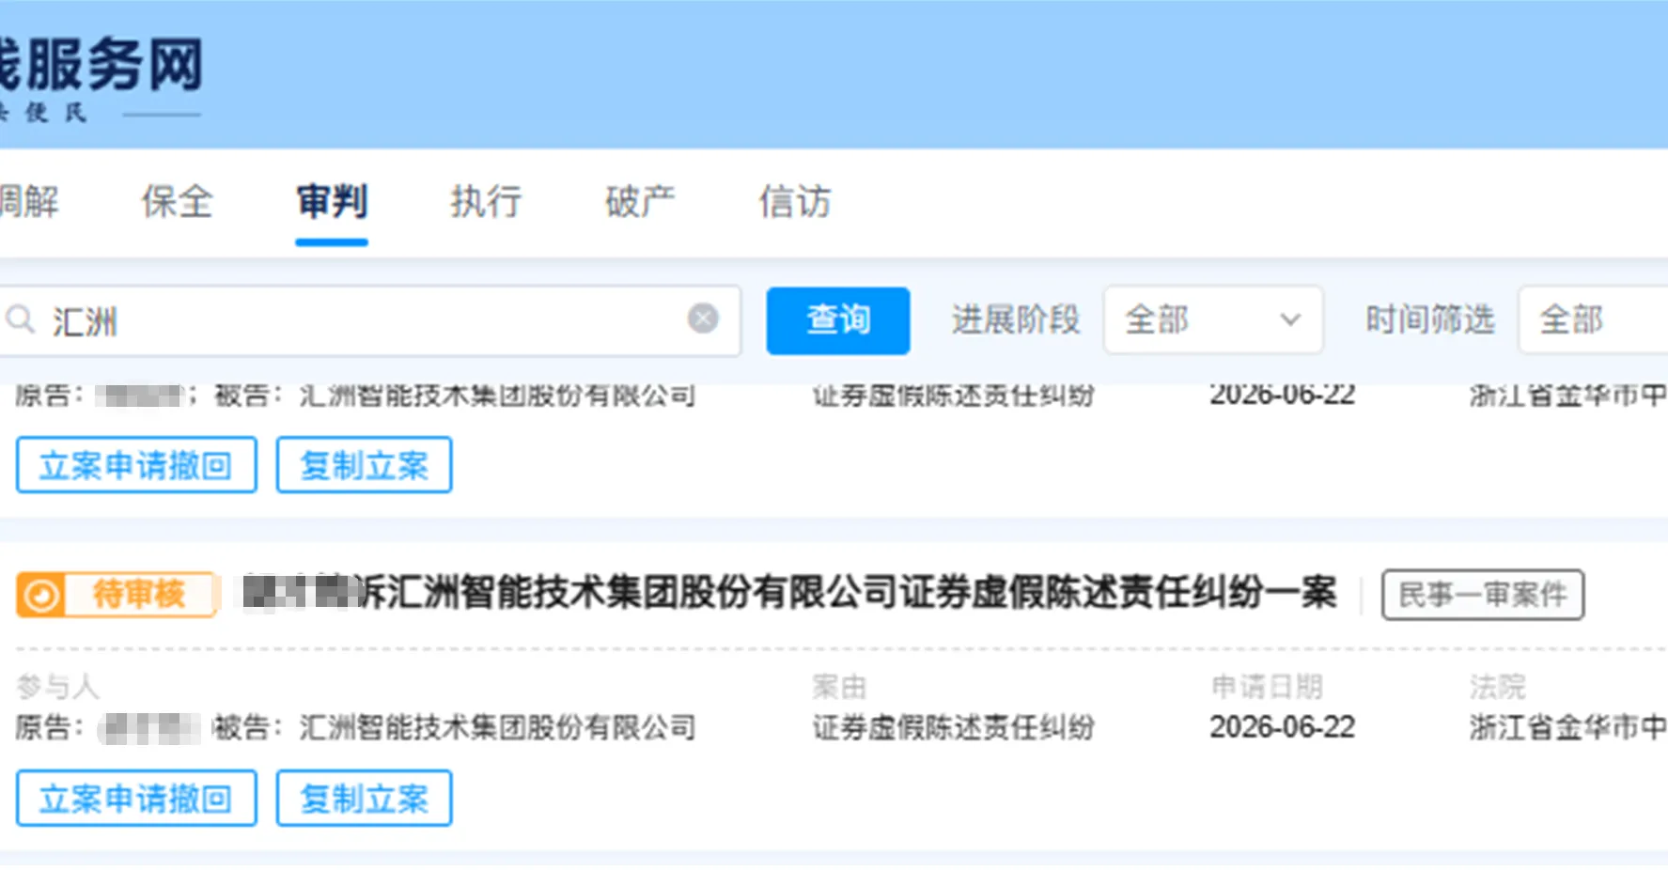Click the 被告 汇洲智能技术集团股份有限公司 text in the 待审核 case
The width and height of the screenshot is (1668, 870).
[454, 727]
